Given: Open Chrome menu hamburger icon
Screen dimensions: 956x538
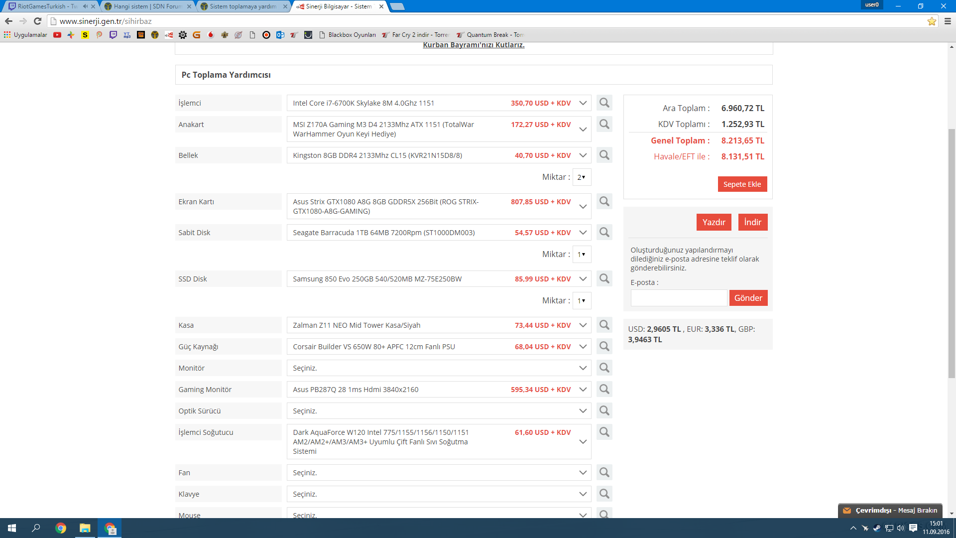Looking at the screenshot, I should (948, 21).
